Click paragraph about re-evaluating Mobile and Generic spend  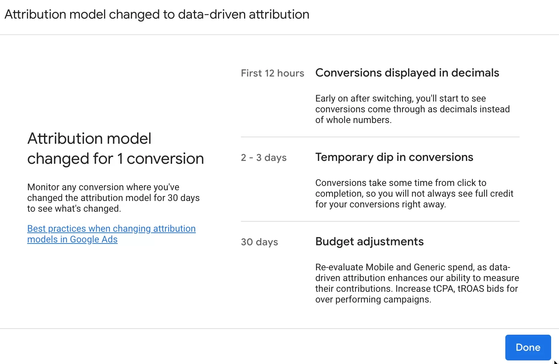417,283
